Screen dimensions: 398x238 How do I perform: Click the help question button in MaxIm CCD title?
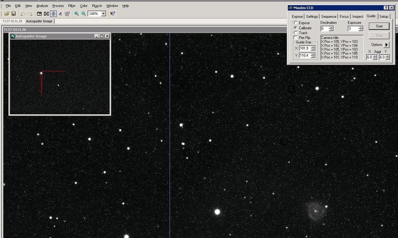point(386,8)
